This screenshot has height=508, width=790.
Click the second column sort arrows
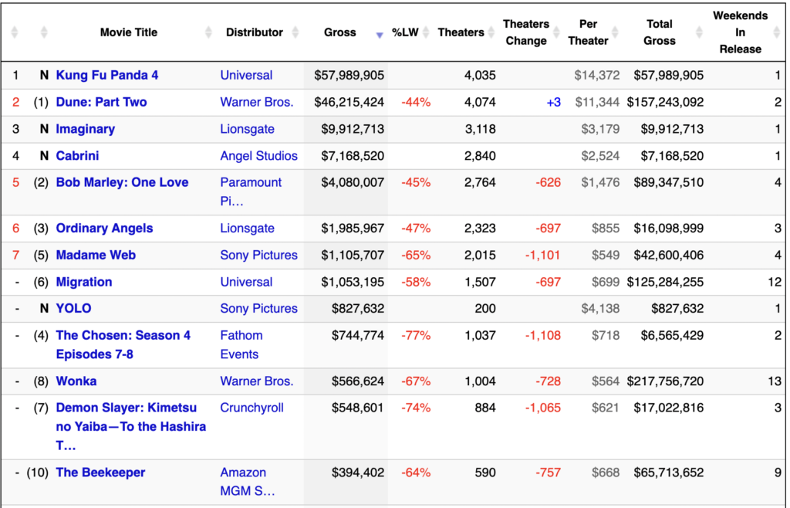point(44,32)
